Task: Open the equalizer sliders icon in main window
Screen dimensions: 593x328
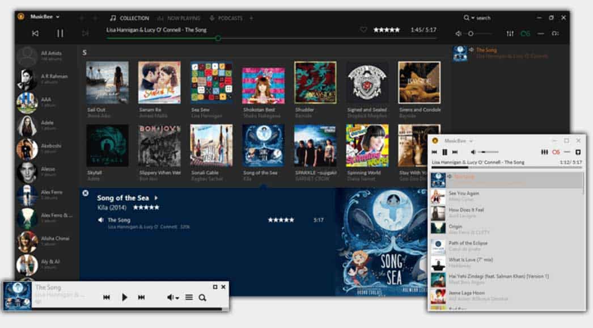Action: (510, 33)
